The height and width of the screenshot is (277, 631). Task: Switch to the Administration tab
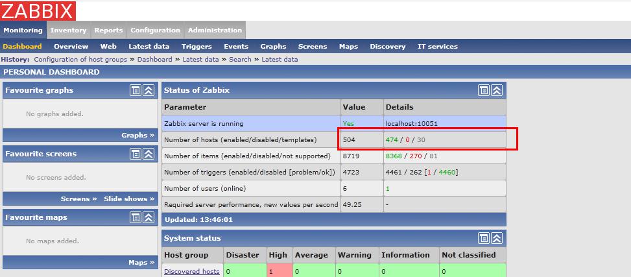215,30
